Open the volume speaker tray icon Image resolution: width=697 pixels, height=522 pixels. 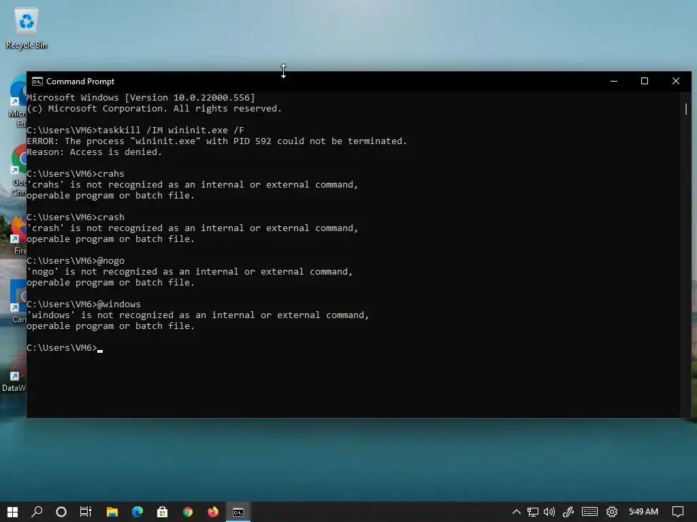(x=549, y=512)
